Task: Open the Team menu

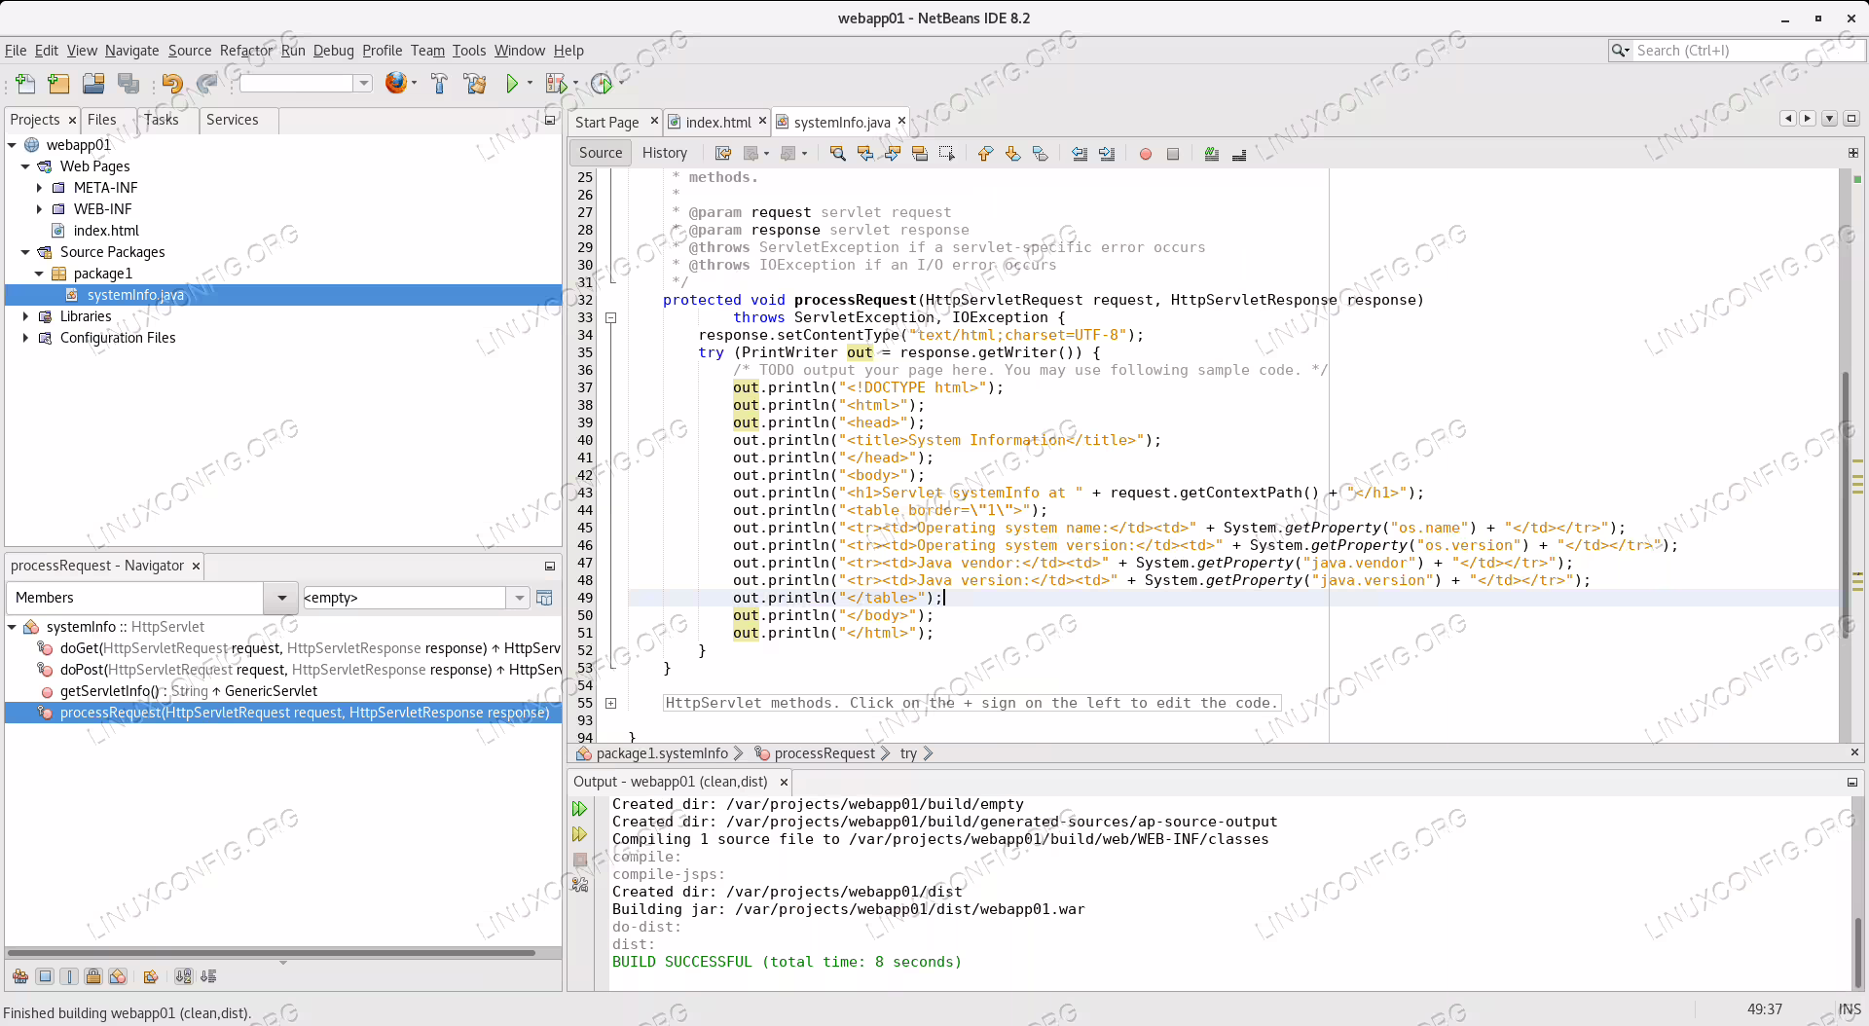Action: pos(427,51)
